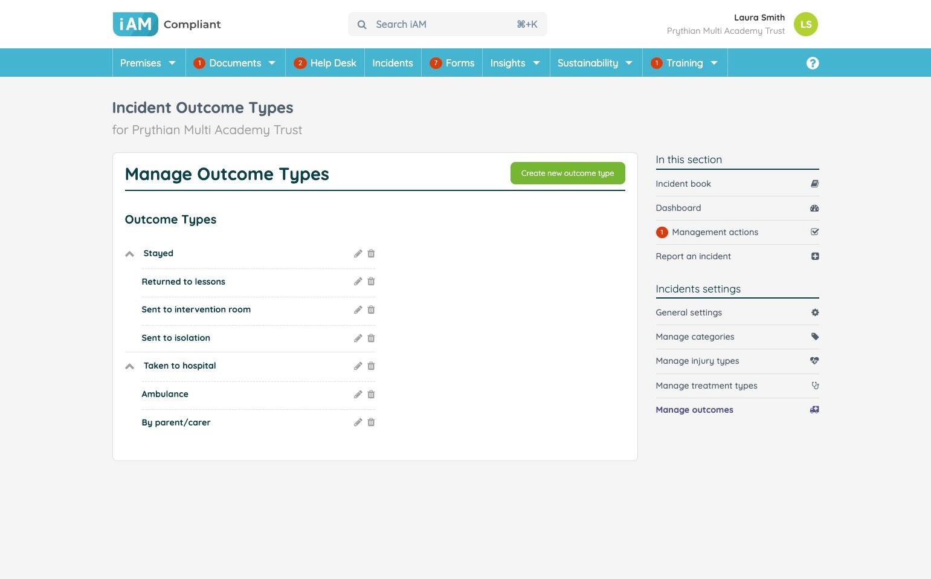931x579 pixels.
Task: Delete the Taken to hospital outcome
Action: [371, 366]
